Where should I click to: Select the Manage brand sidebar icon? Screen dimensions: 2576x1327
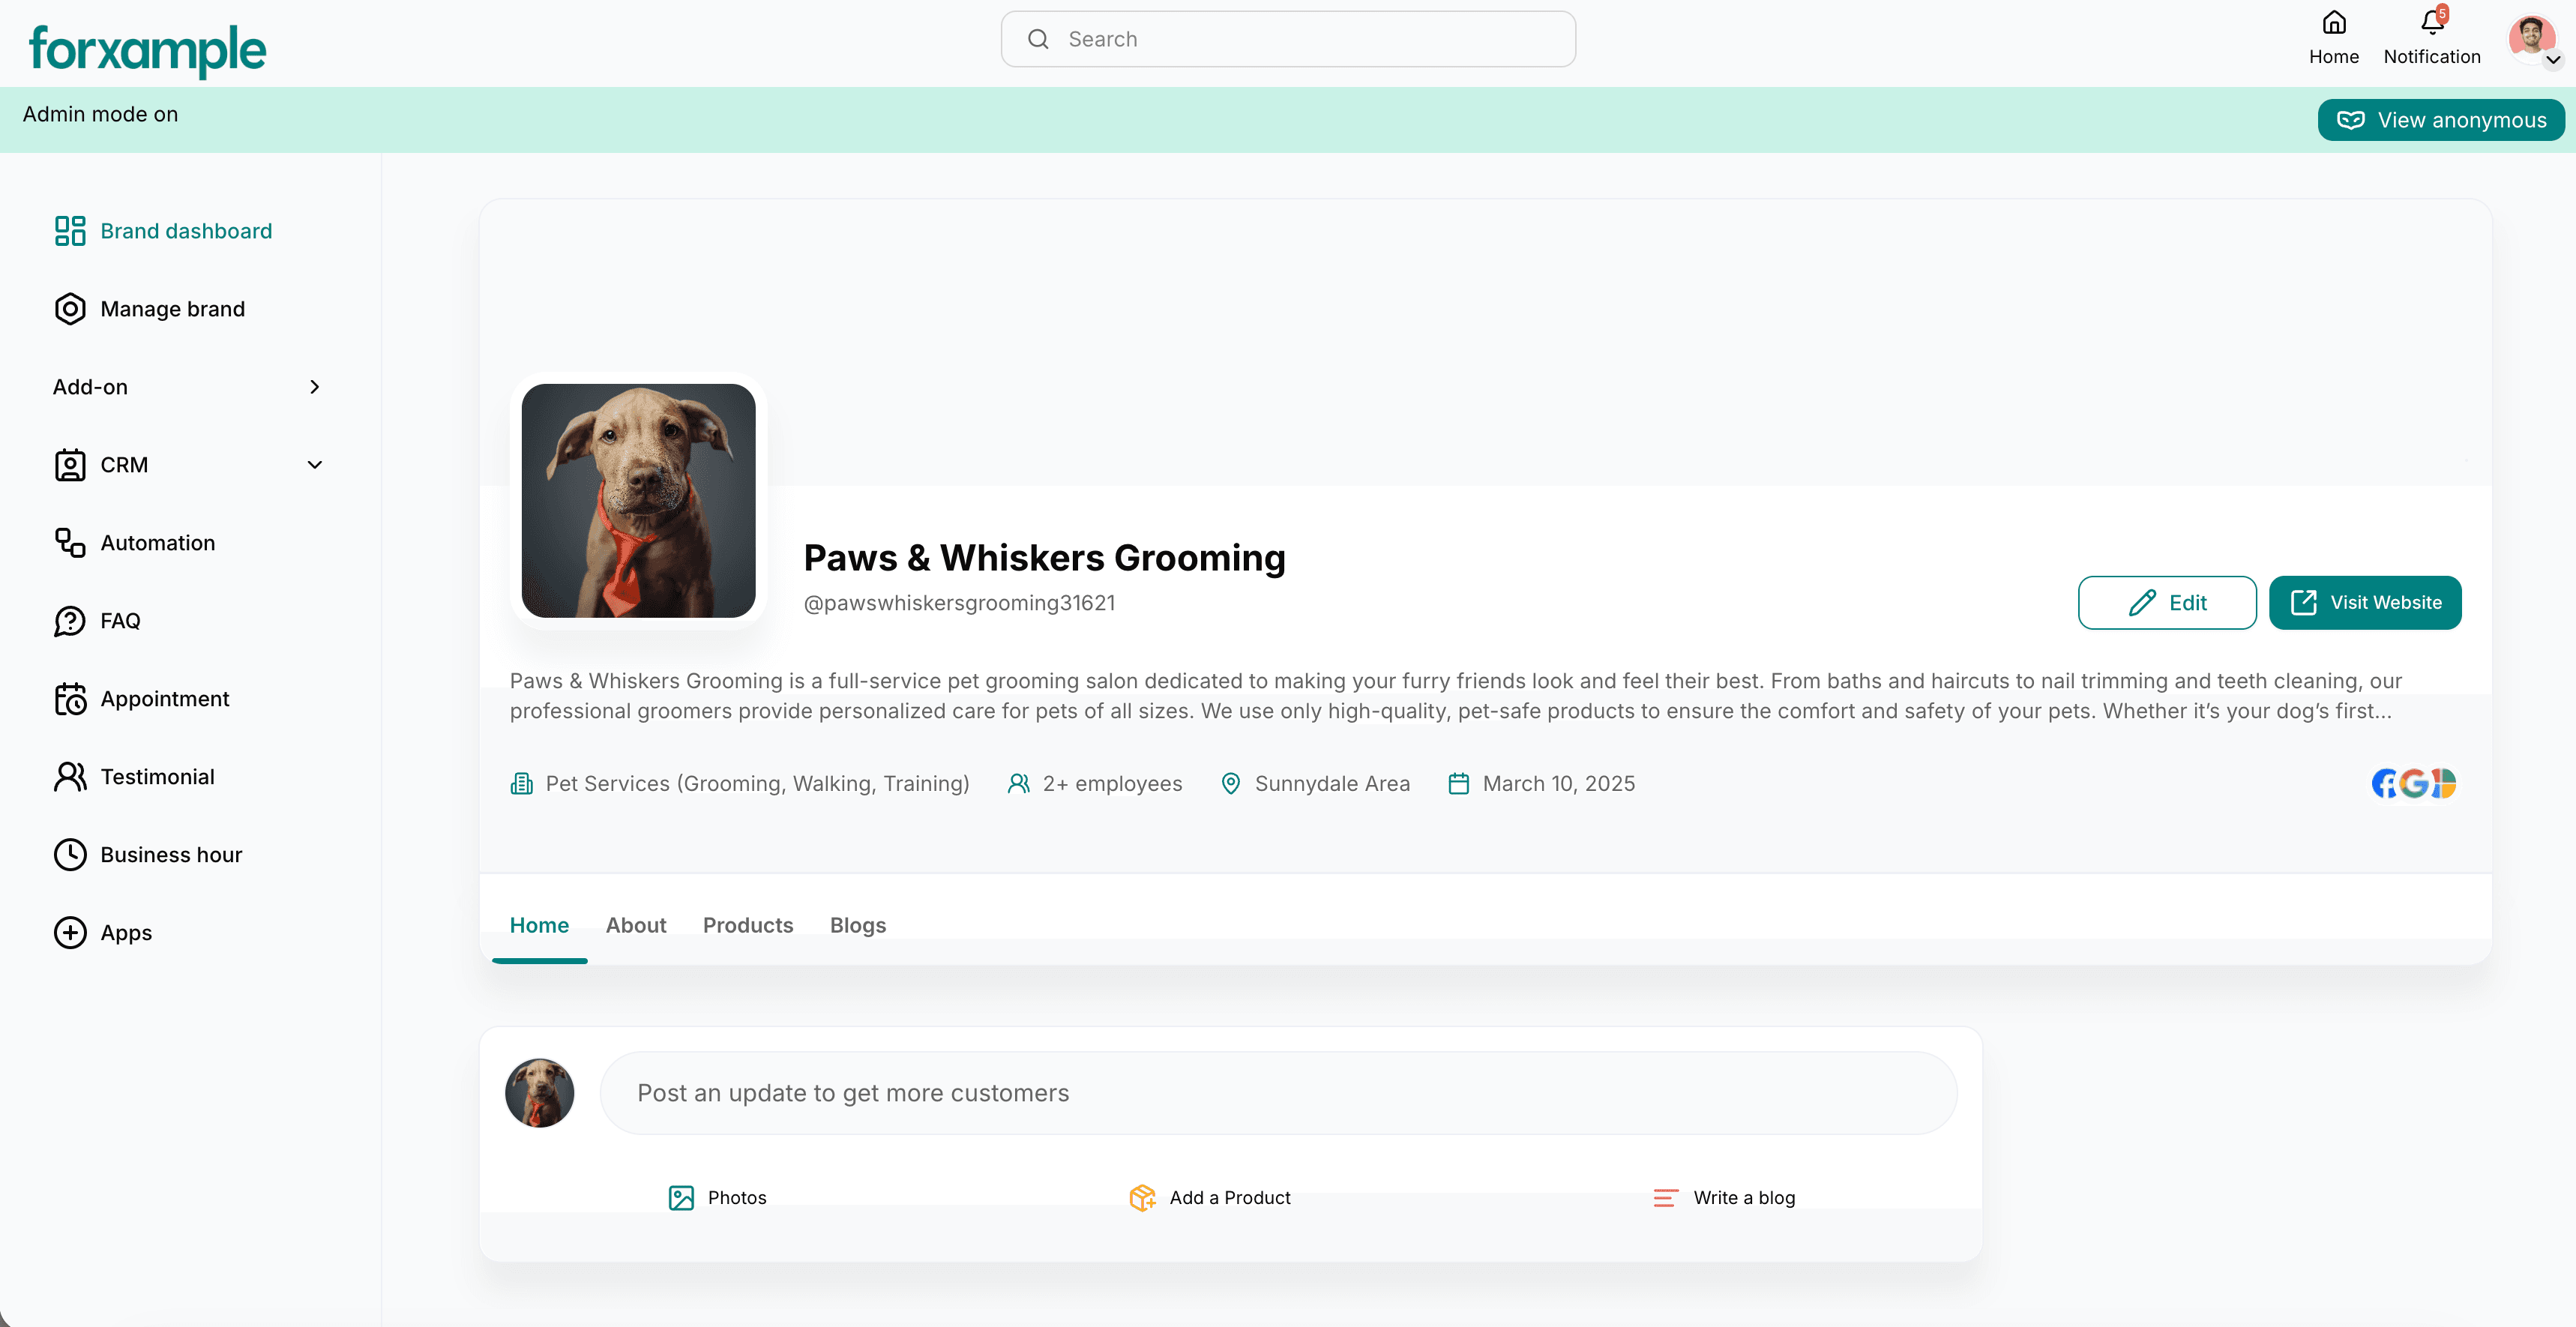[69, 308]
